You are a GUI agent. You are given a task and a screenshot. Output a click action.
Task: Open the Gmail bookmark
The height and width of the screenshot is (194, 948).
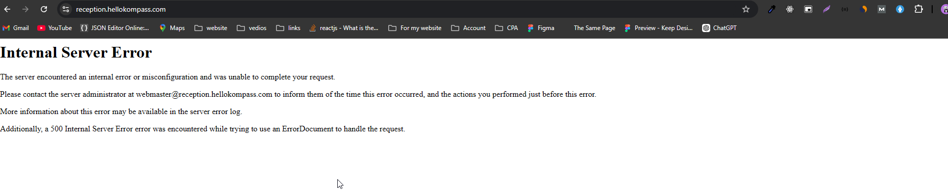(x=16, y=28)
